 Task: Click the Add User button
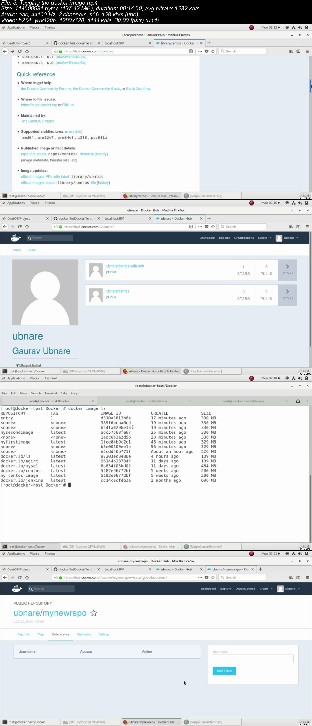click(x=224, y=671)
